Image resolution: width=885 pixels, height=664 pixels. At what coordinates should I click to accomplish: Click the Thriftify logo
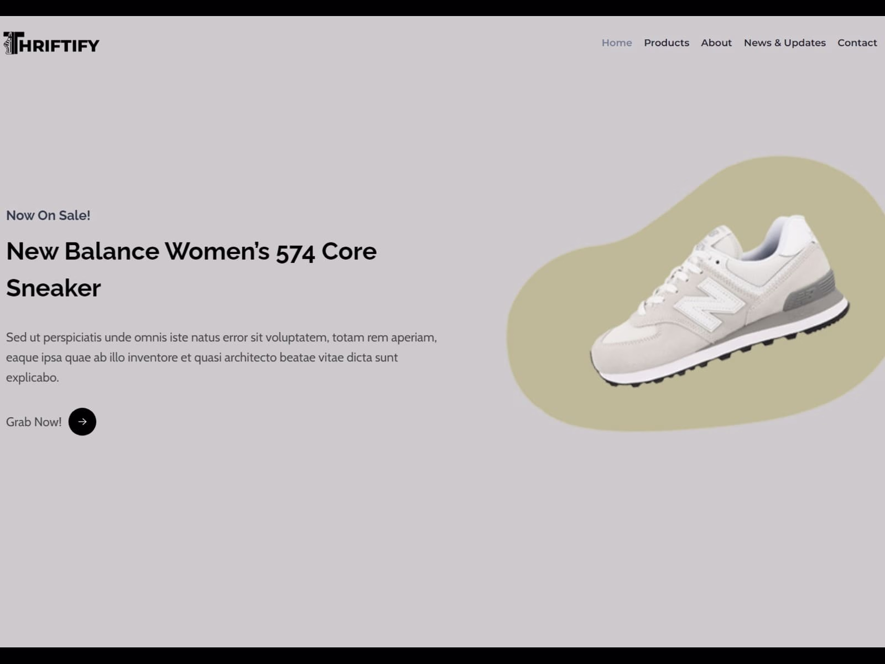tap(51, 43)
